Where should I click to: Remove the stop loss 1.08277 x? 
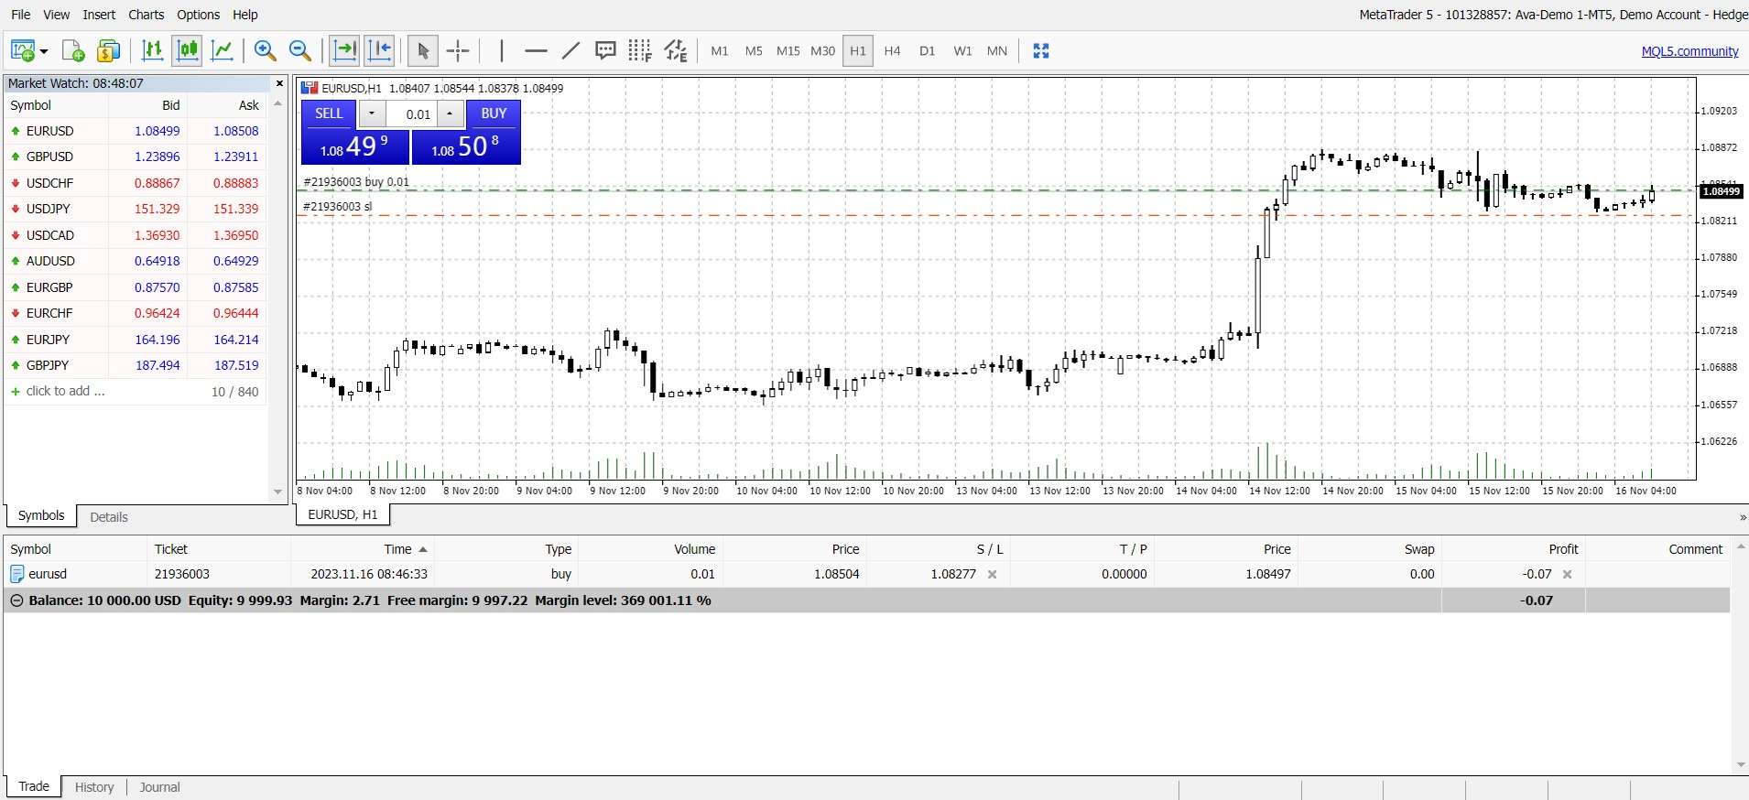[x=992, y=575]
